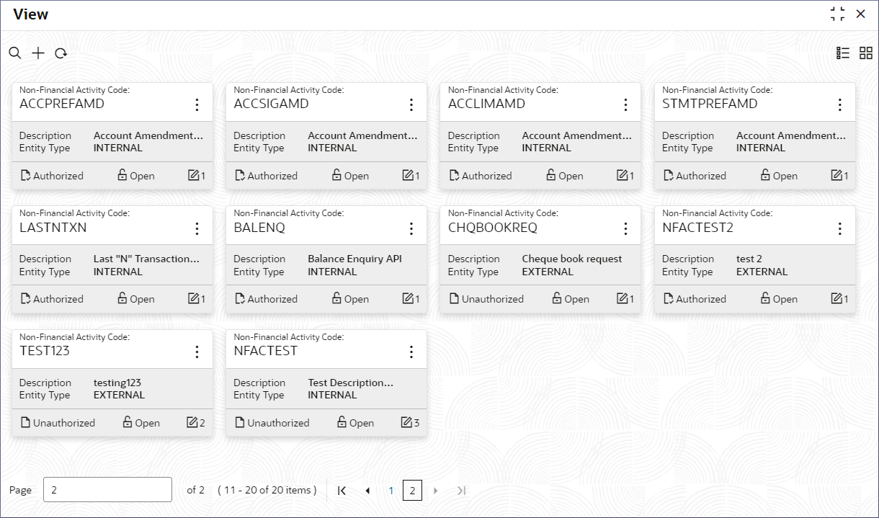Click modification count icon on NFACTEST card
This screenshot has width=879, height=518.
[x=407, y=422]
